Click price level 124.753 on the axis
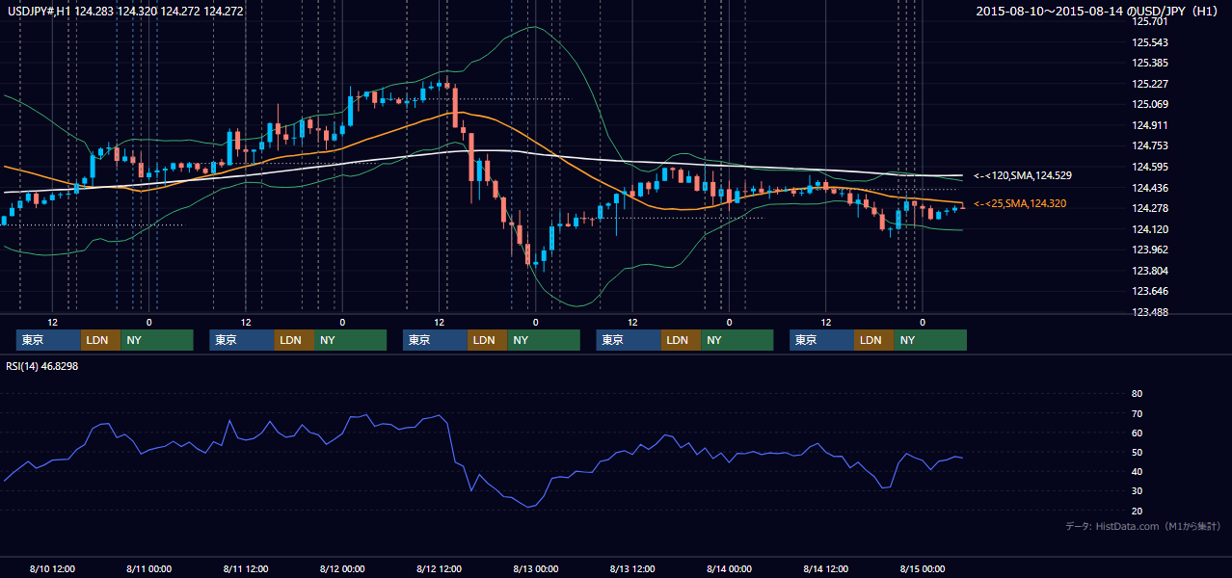Viewport: 1232px width, 578px height. tap(1150, 145)
